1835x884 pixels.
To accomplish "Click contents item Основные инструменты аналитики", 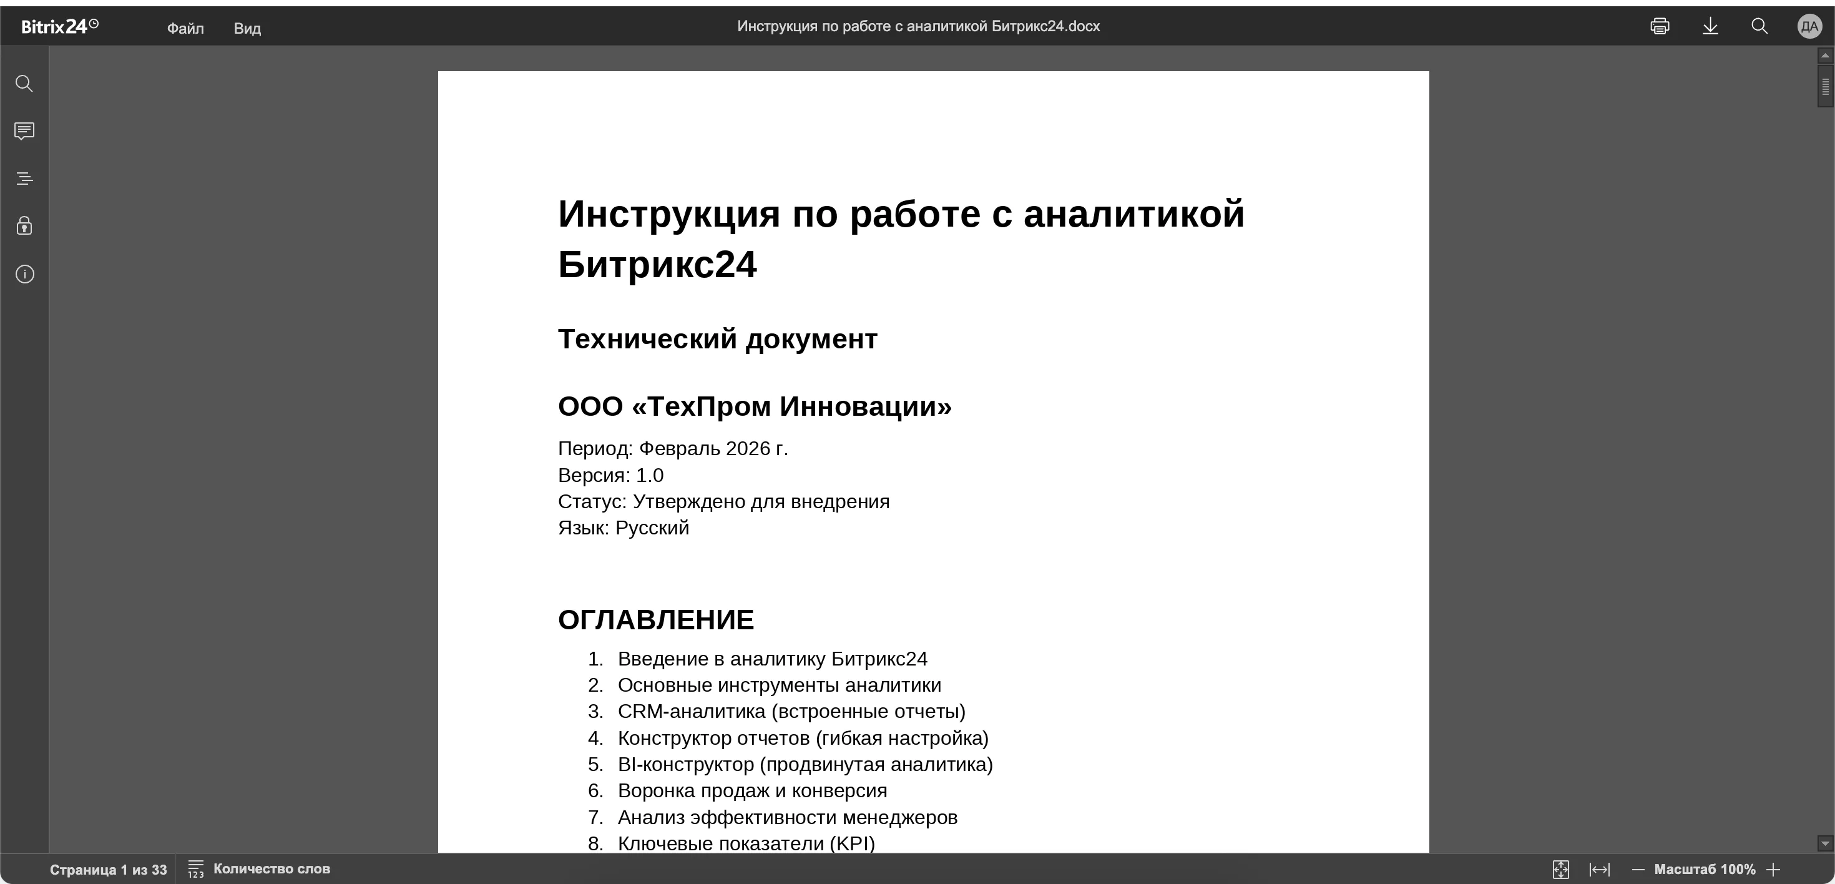I will [x=780, y=685].
